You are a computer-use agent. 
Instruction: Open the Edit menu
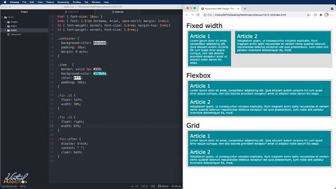31,2
